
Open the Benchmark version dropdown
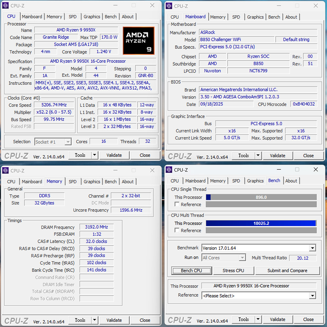[x=312, y=248]
